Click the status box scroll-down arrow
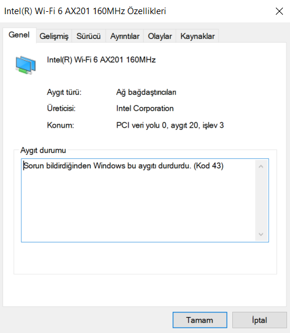Viewport: 290px width, 333px height. coord(261,235)
